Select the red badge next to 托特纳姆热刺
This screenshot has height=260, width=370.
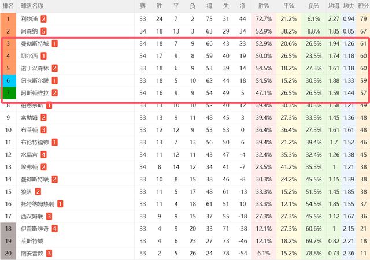point(61,204)
